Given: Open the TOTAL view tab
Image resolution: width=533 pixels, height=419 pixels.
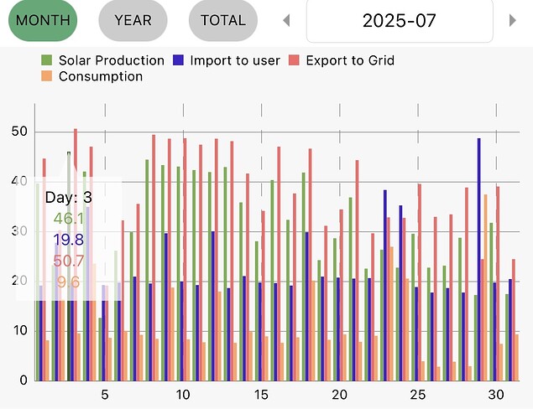Looking at the screenshot, I should (x=223, y=20).
